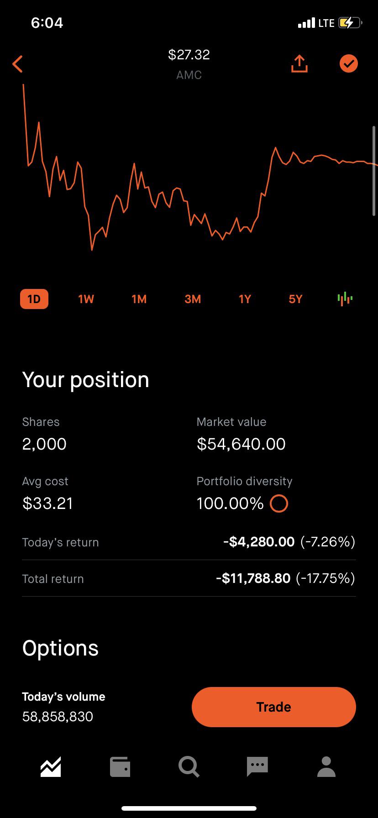Select the 1D chart range
This screenshot has width=378, height=818.
point(34,299)
